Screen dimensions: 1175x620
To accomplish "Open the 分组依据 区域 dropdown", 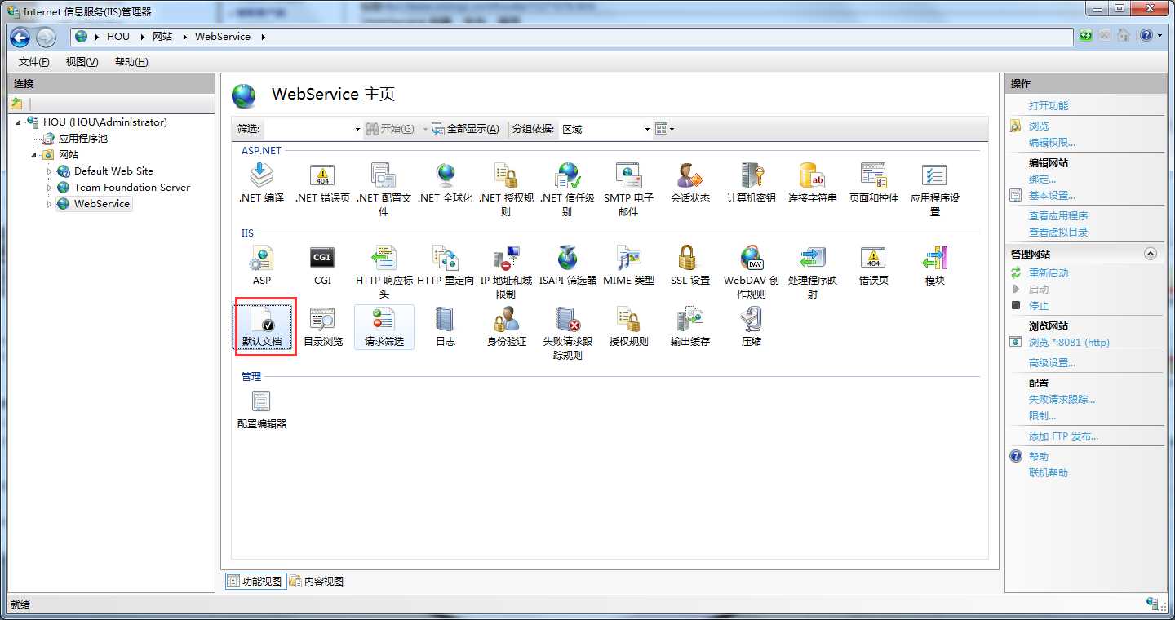I will [x=605, y=129].
